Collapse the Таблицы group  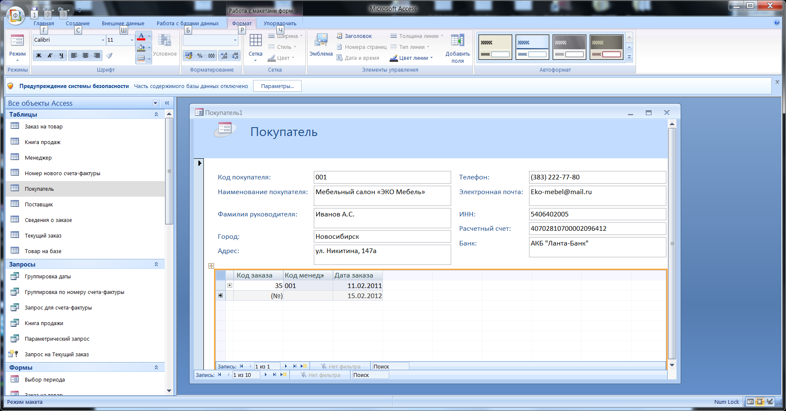[156, 115]
